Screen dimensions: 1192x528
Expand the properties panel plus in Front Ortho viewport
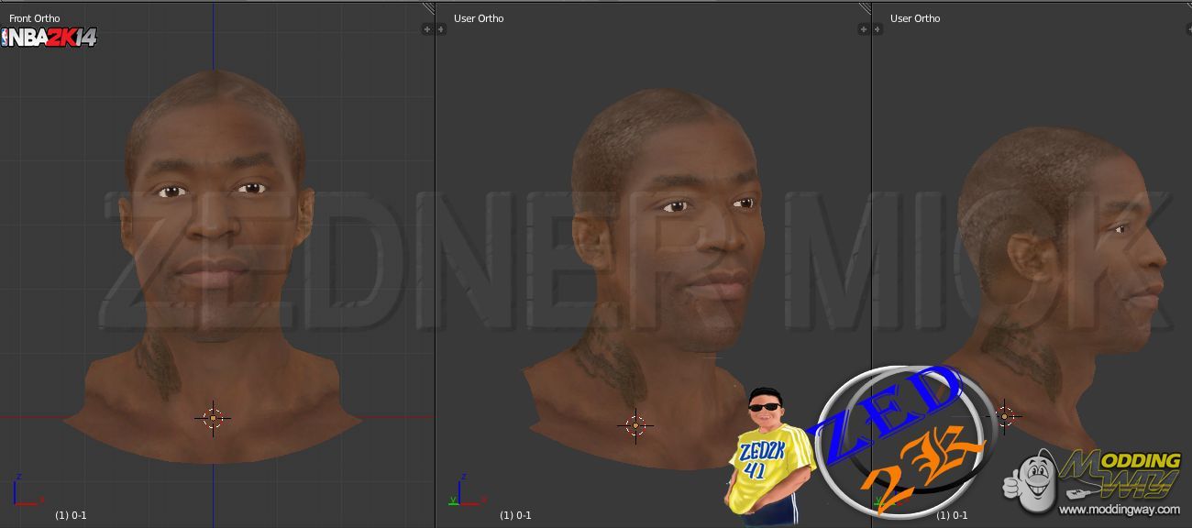coord(426,29)
